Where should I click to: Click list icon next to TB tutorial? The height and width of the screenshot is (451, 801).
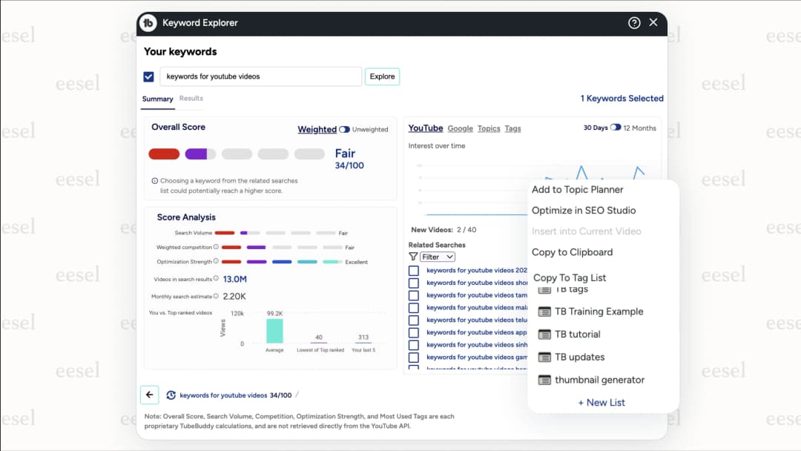544,335
